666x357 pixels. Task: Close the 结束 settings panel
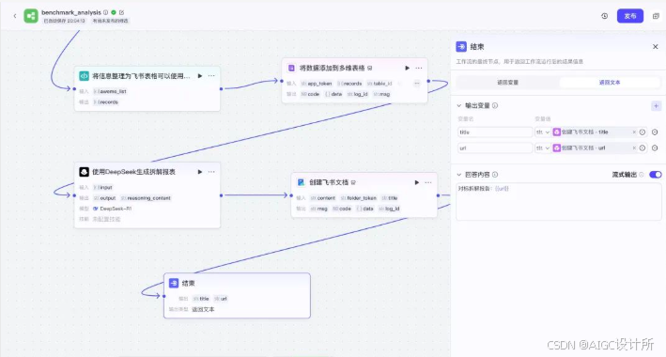(655, 47)
